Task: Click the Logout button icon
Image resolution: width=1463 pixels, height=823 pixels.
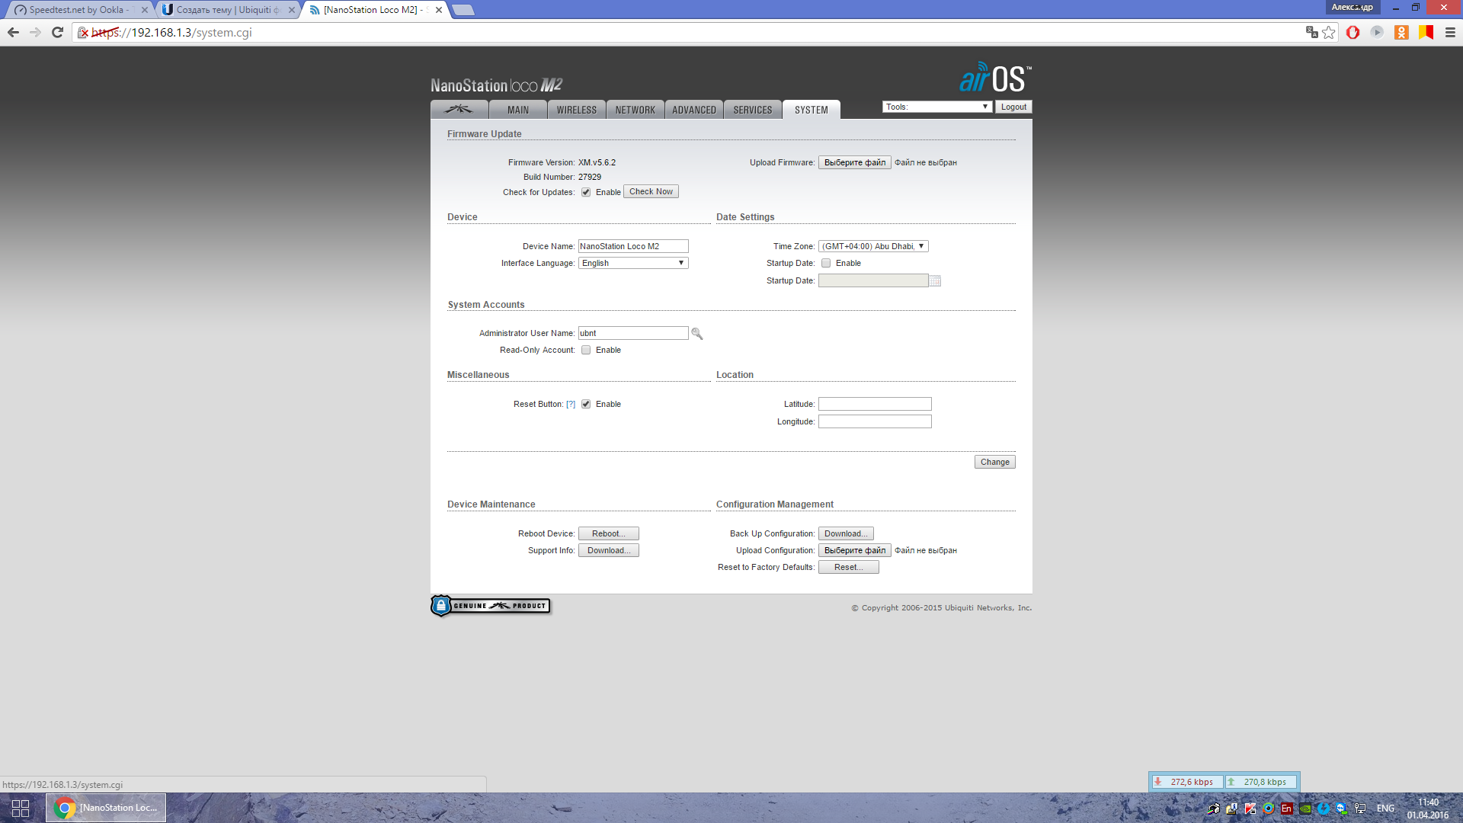Action: (1013, 107)
